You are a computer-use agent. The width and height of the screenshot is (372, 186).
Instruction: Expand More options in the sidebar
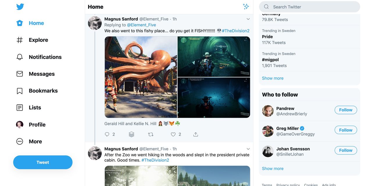(19, 141)
